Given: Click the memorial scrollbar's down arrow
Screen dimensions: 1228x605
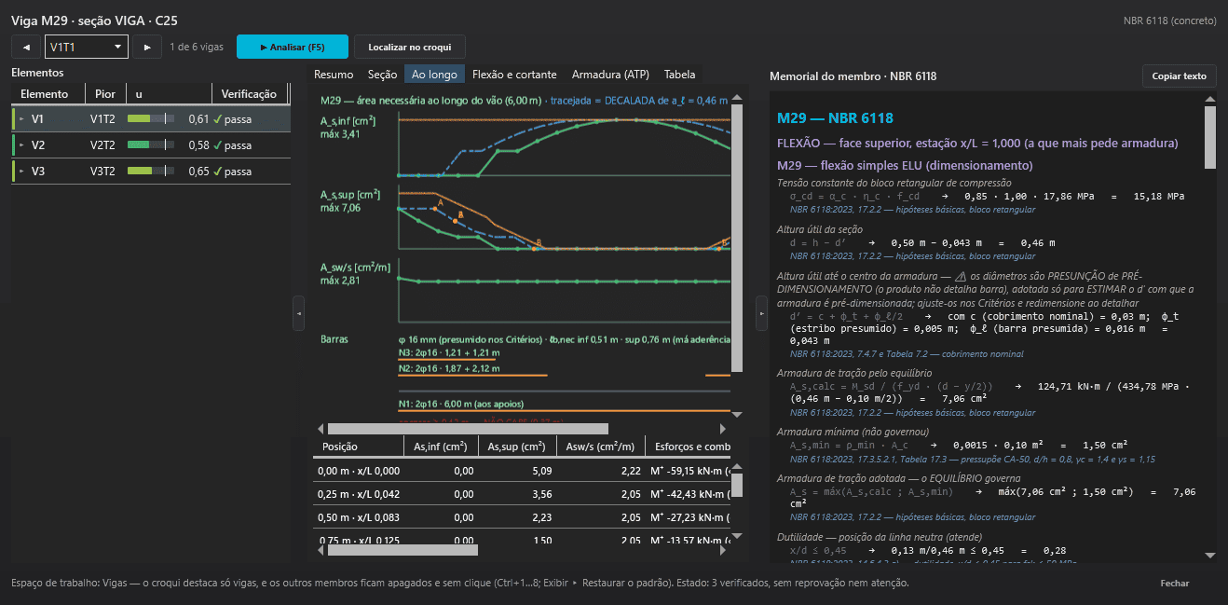Looking at the screenshot, I should coord(1210,555).
